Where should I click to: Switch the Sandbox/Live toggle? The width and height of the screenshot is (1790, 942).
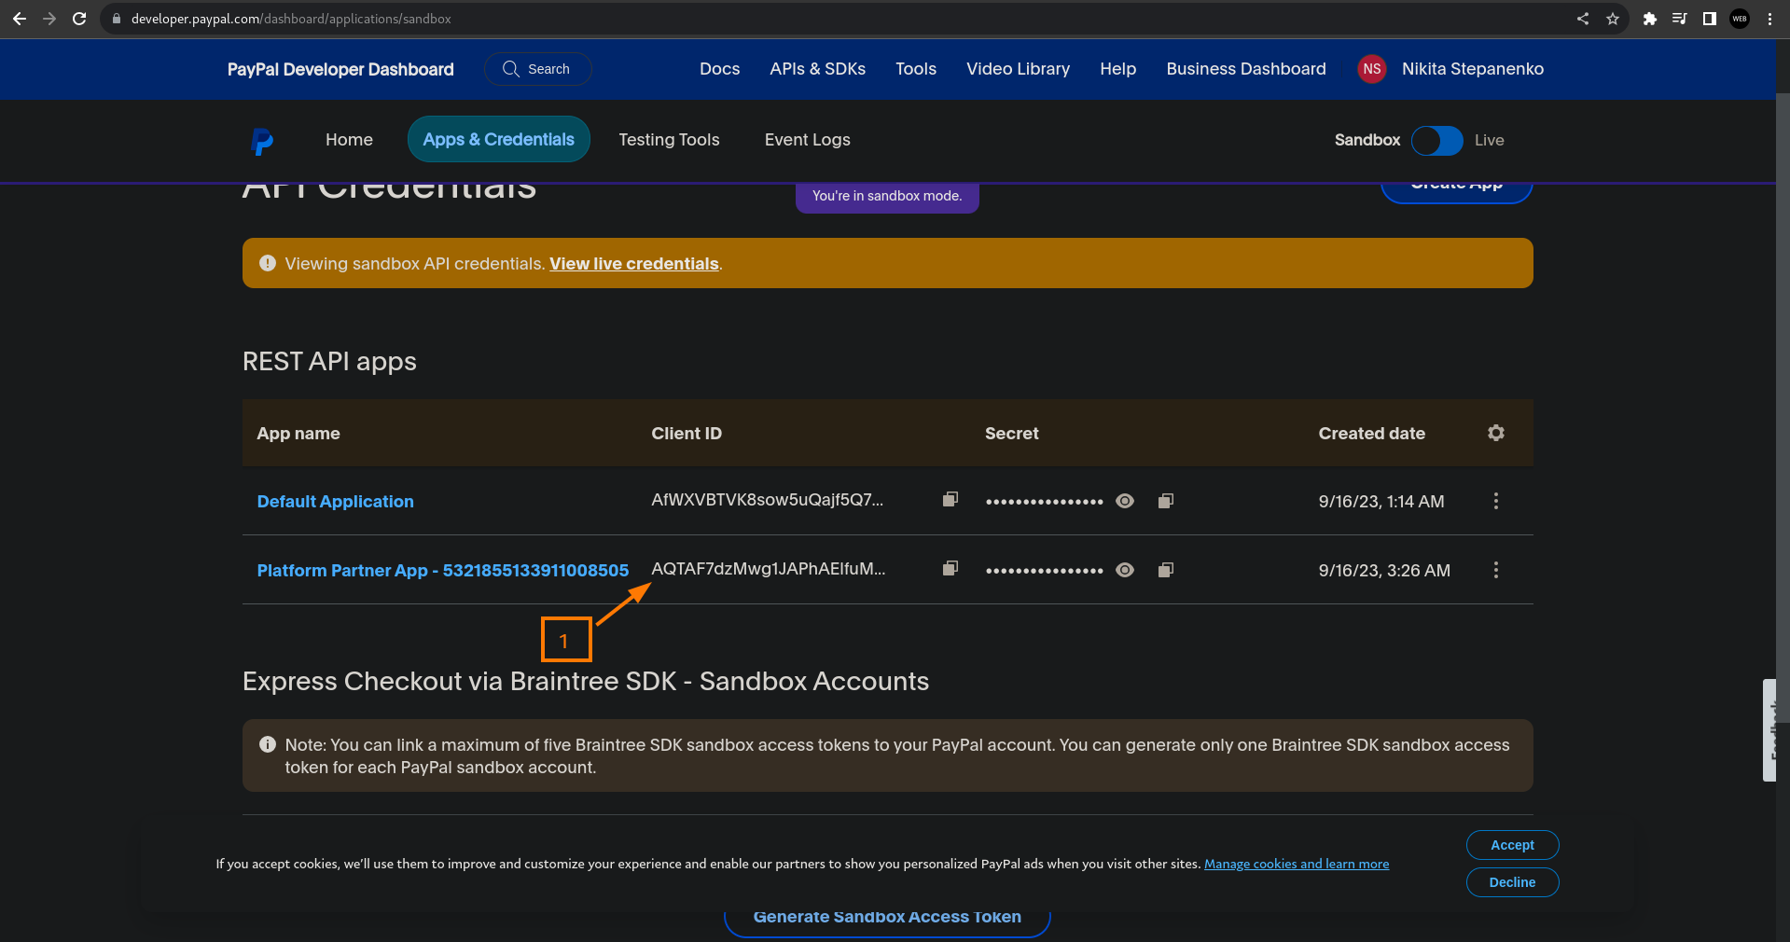pyautogui.click(x=1437, y=141)
